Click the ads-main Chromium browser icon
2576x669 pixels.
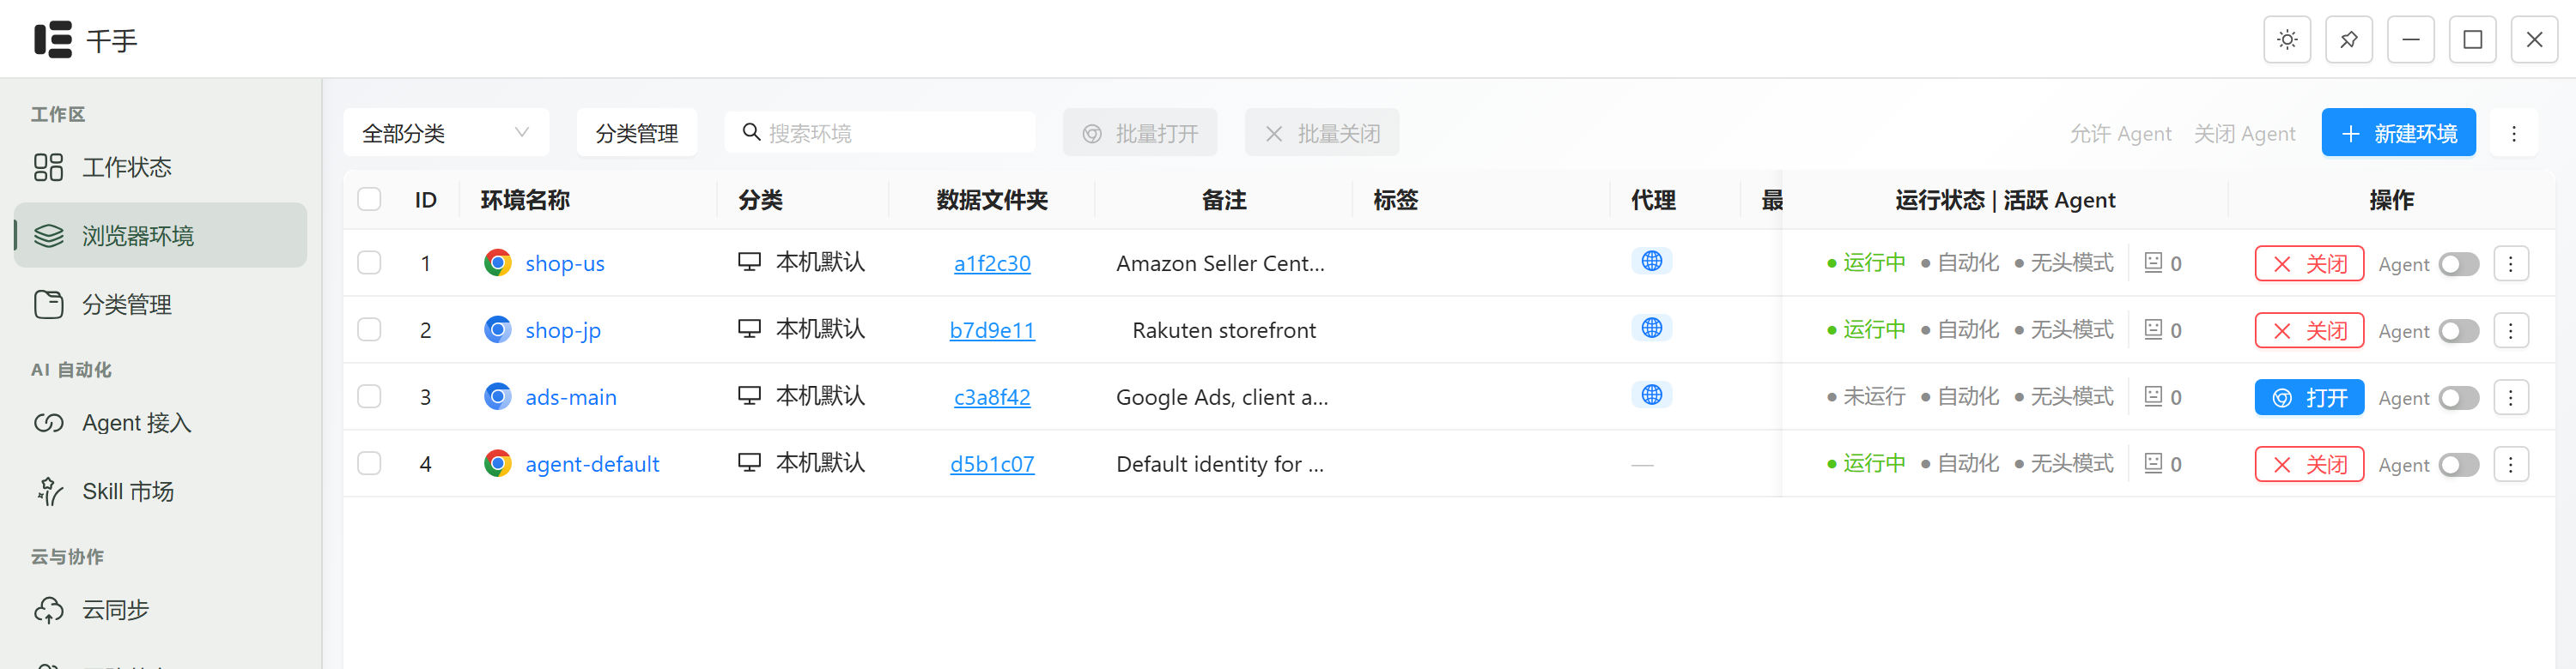(497, 396)
